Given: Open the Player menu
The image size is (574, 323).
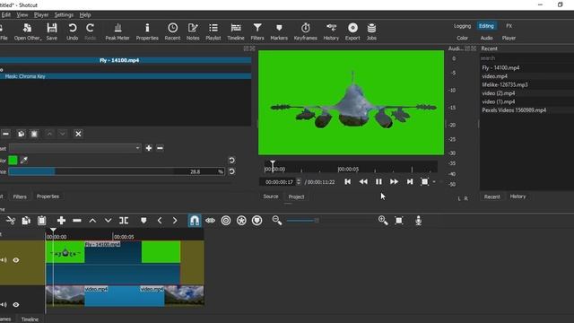Looking at the screenshot, I should [x=41, y=14].
